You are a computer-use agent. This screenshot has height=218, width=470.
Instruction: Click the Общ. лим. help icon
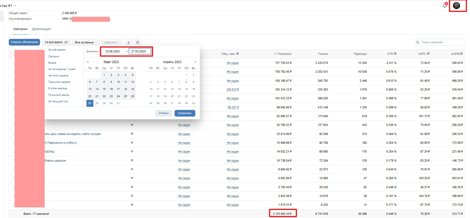pyautogui.click(x=238, y=54)
